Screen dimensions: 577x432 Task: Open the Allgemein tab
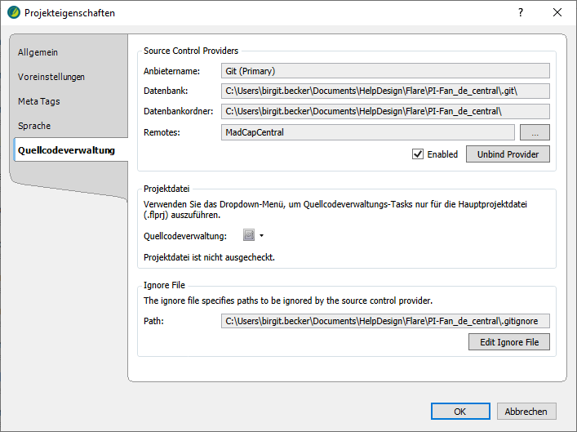[x=38, y=52]
